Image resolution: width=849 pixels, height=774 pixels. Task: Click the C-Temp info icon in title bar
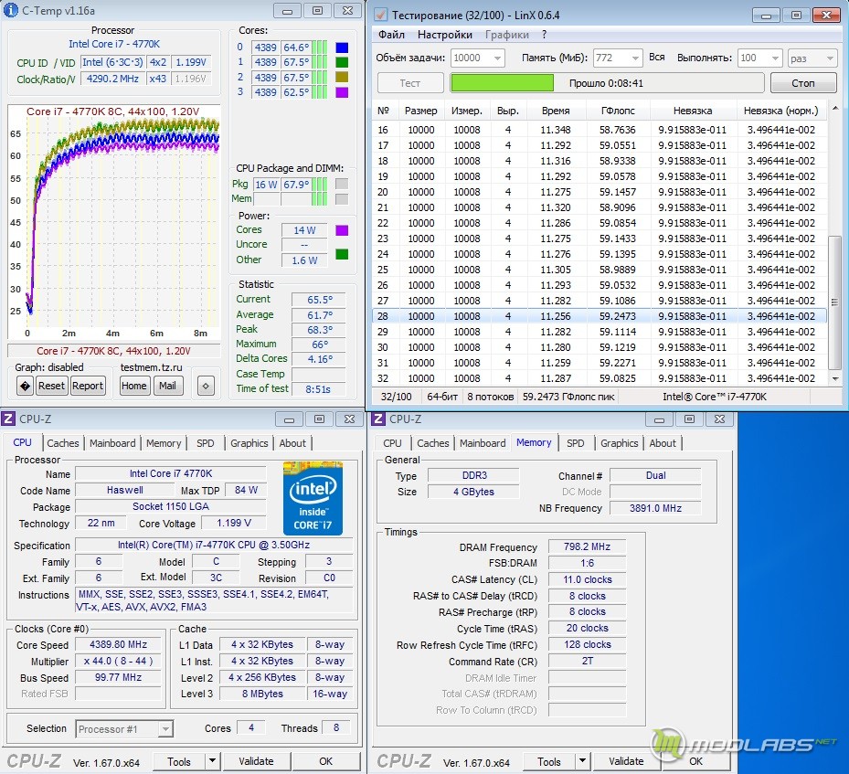[x=10, y=10]
